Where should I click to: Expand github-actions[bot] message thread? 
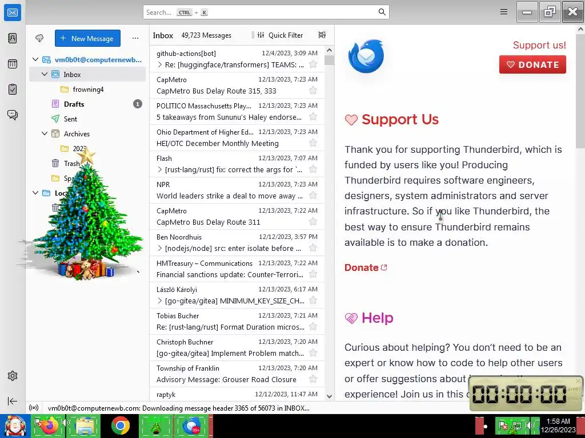coord(160,65)
